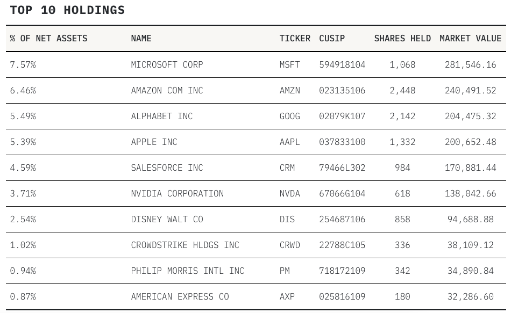The image size is (511, 313).
Task: Click the TOP 10 HOLDINGS heading
Action: (x=67, y=10)
